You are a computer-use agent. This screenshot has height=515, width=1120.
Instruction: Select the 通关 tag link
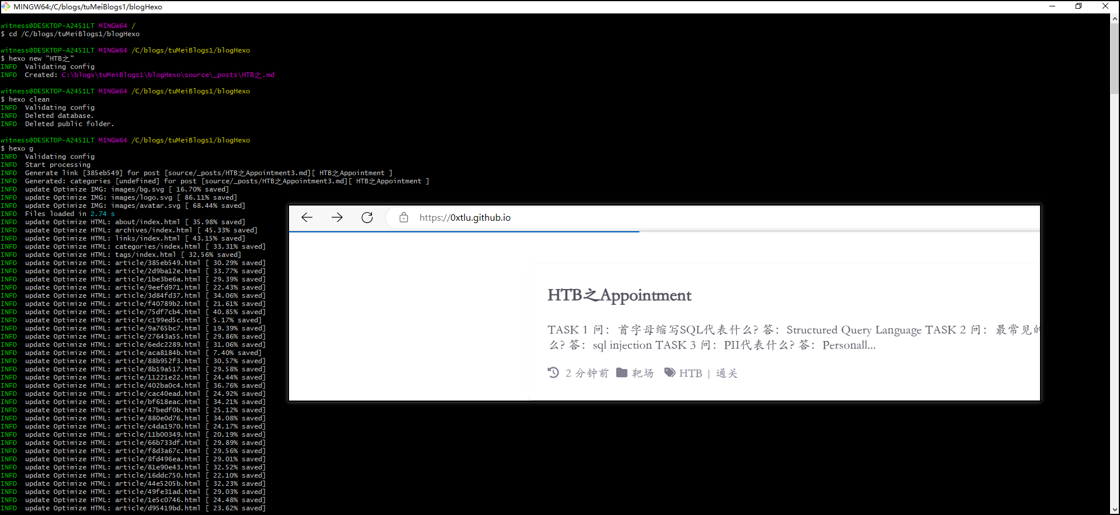pos(726,373)
